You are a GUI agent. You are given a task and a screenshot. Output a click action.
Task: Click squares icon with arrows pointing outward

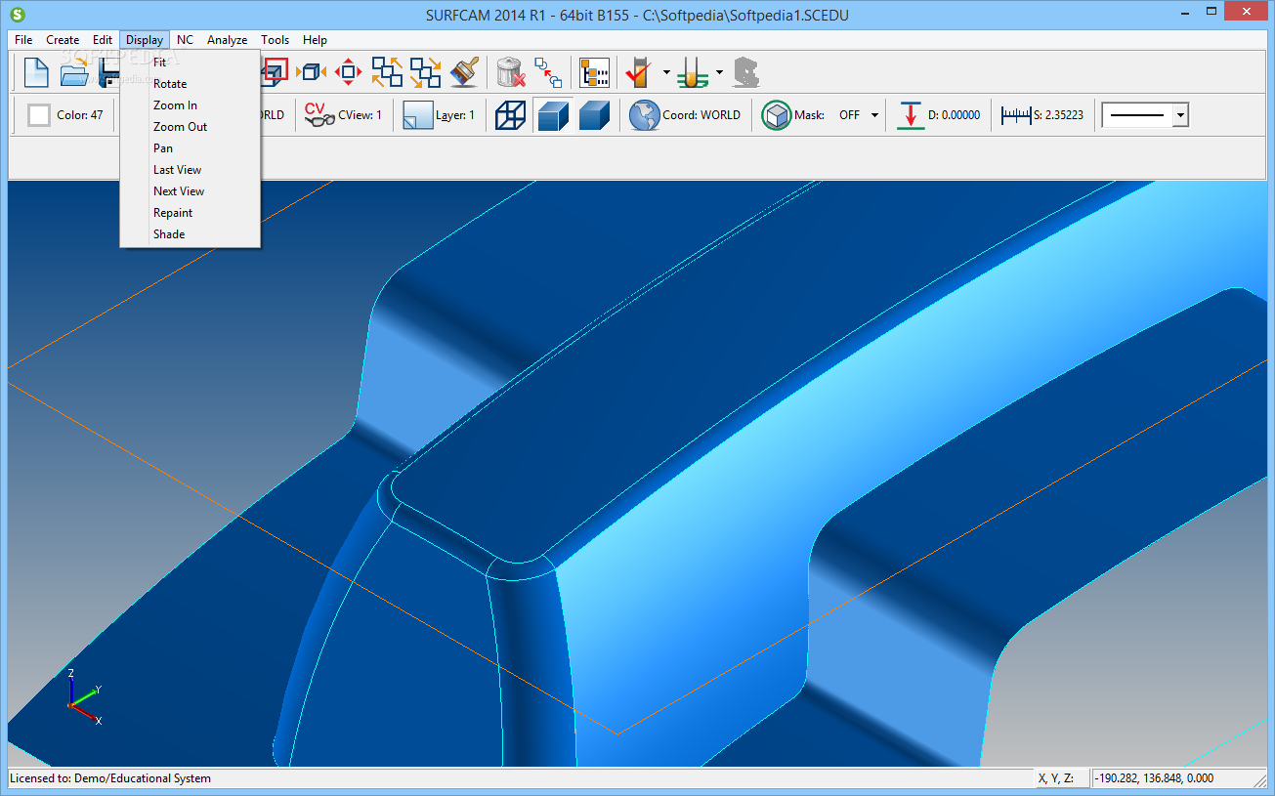pos(387,71)
